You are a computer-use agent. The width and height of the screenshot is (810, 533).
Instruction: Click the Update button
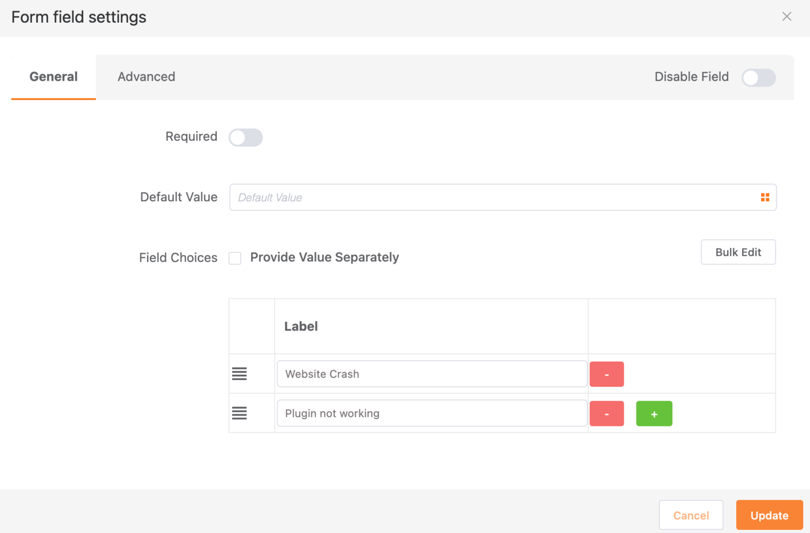769,515
